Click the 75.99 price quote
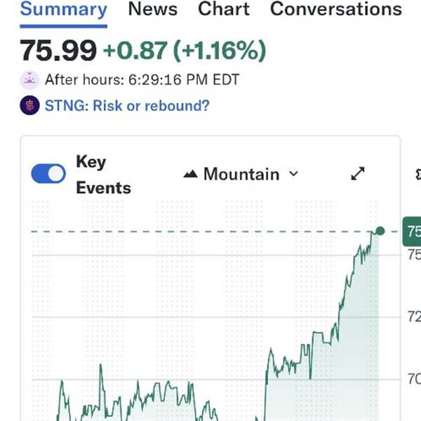Viewport: 421px width, 421px height. [58, 51]
